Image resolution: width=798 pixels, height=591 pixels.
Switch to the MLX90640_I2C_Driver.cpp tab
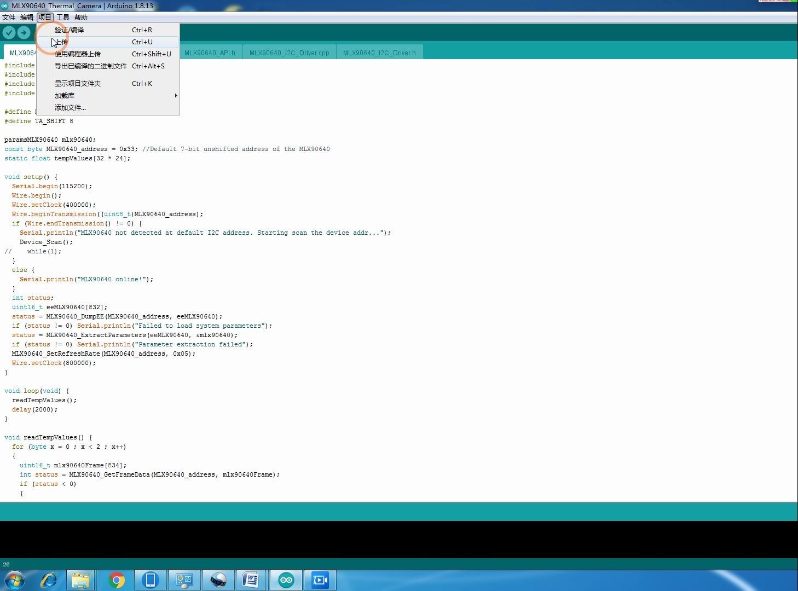tap(290, 53)
